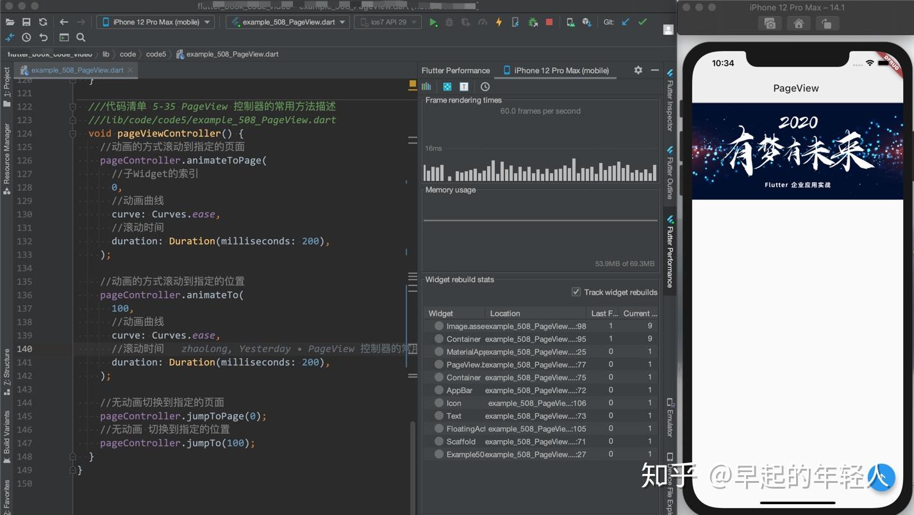Stop the running app with red square
The height and width of the screenshot is (515, 914).
click(549, 22)
